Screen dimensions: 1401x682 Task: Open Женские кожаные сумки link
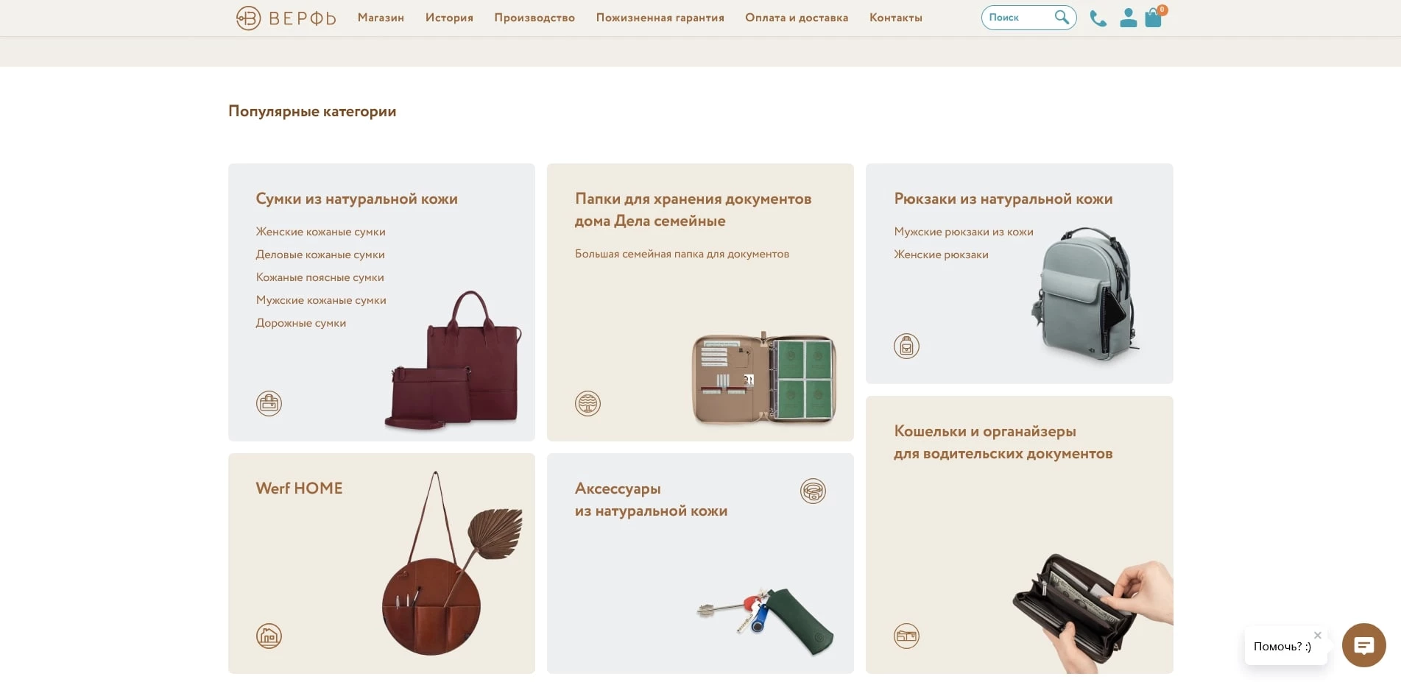point(320,232)
